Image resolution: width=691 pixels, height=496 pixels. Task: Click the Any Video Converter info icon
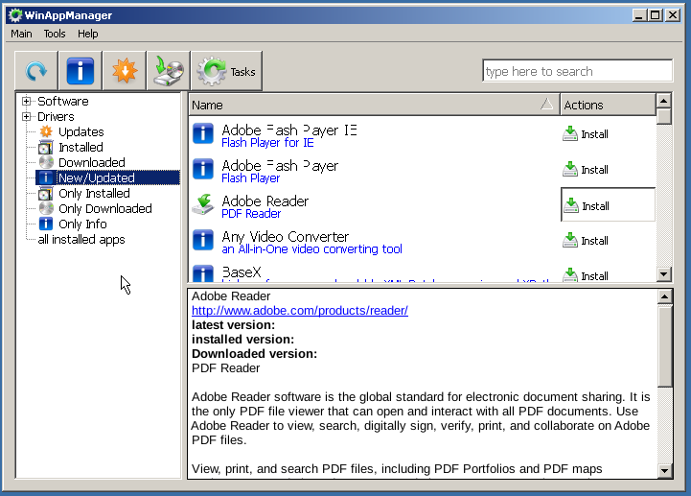click(203, 241)
